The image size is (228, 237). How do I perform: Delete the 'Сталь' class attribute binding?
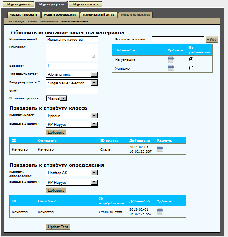[160, 149]
